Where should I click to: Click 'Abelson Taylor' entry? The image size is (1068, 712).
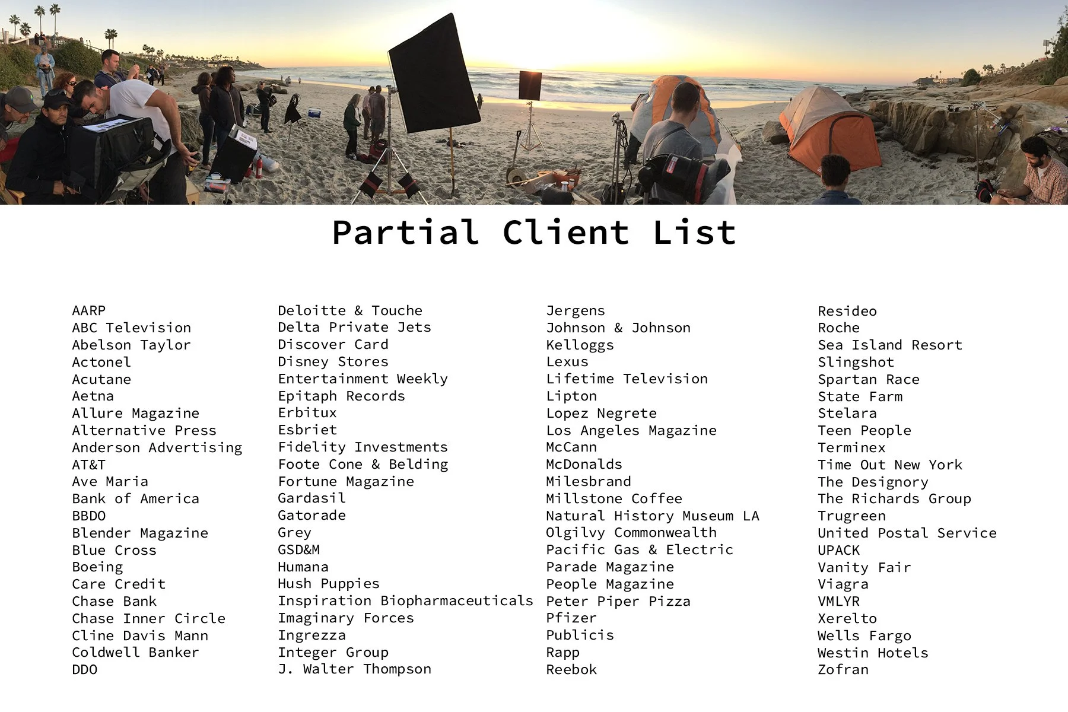click(131, 345)
